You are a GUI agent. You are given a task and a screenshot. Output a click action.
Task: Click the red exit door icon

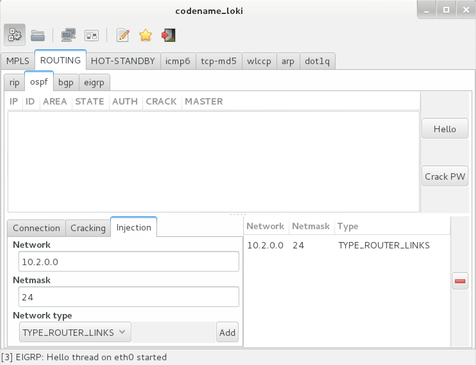(168, 35)
